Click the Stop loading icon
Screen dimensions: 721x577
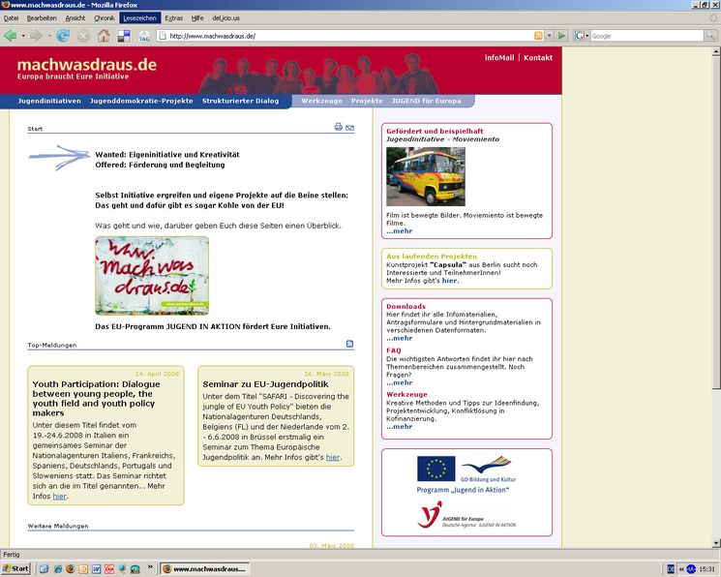(x=83, y=36)
